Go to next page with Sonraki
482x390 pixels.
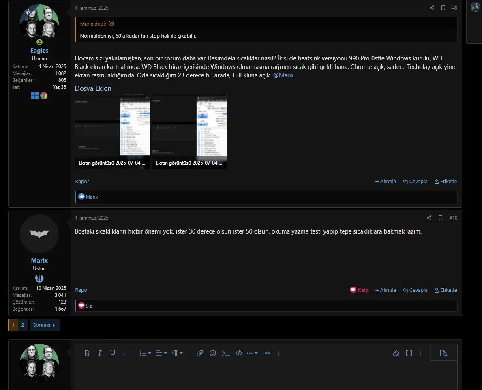point(45,325)
